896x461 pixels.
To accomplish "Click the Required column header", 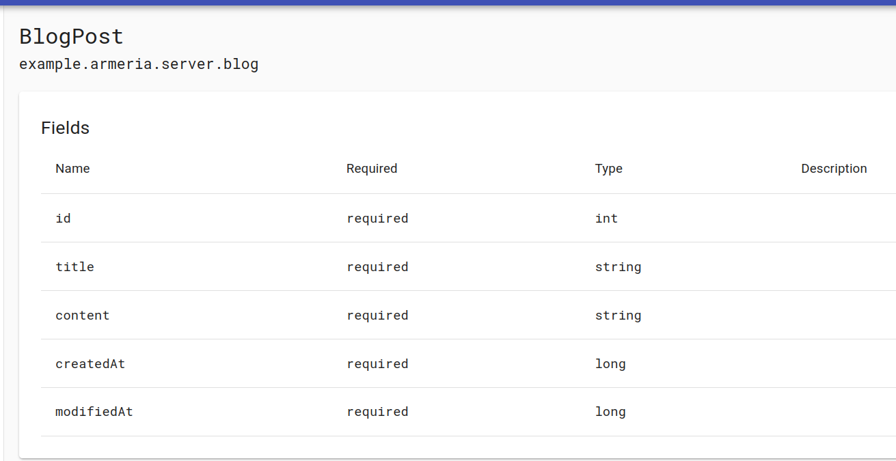I will point(371,169).
